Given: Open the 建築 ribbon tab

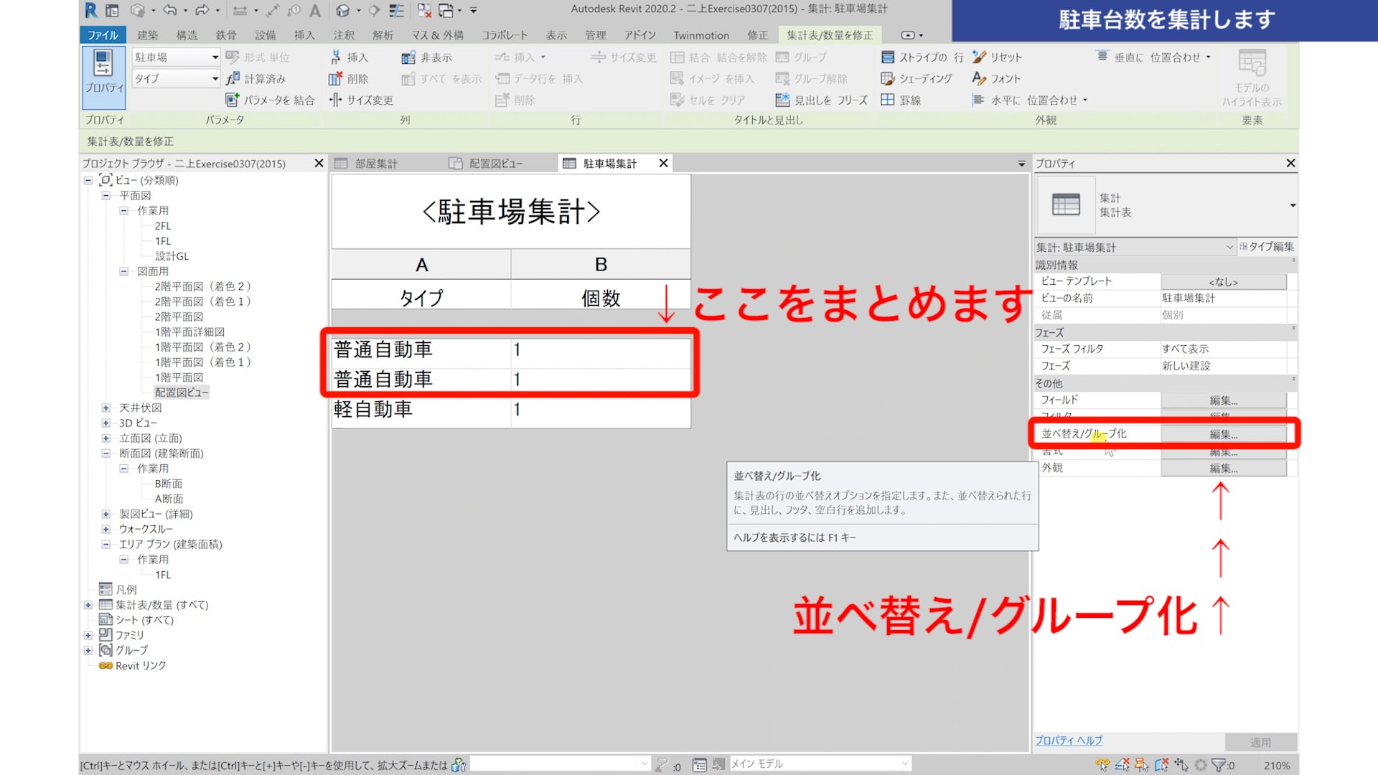Looking at the screenshot, I should tap(147, 35).
